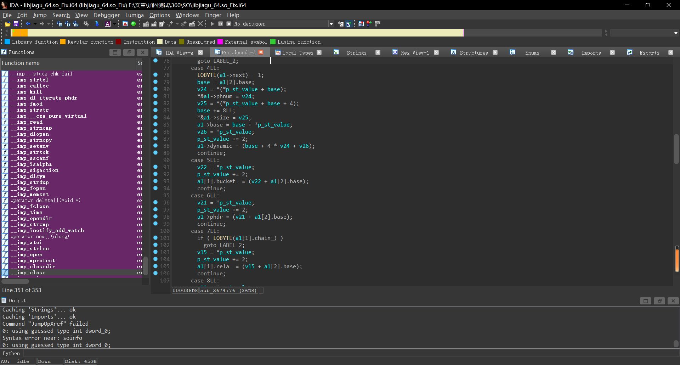Click the search immediate value binoculars icon
This screenshot has width=680, height=365.
coord(76,24)
